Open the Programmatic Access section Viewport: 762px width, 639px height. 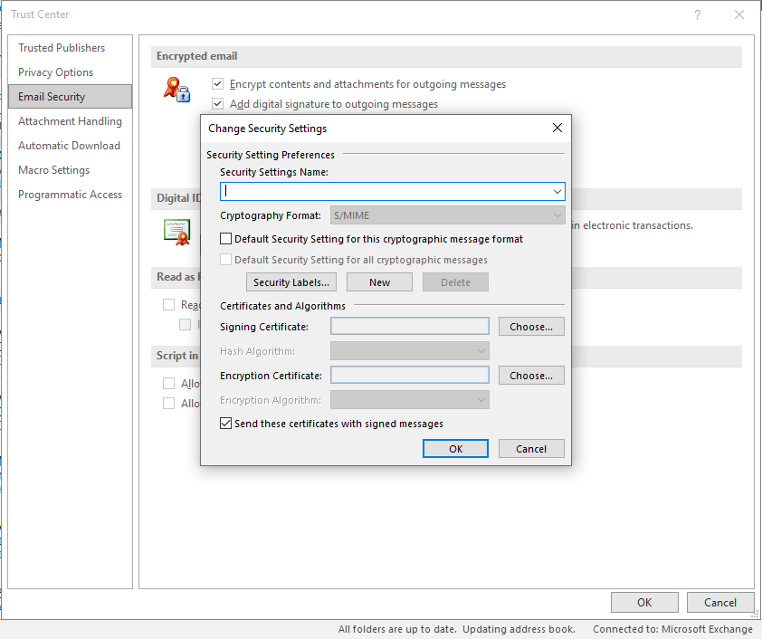coord(70,195)
